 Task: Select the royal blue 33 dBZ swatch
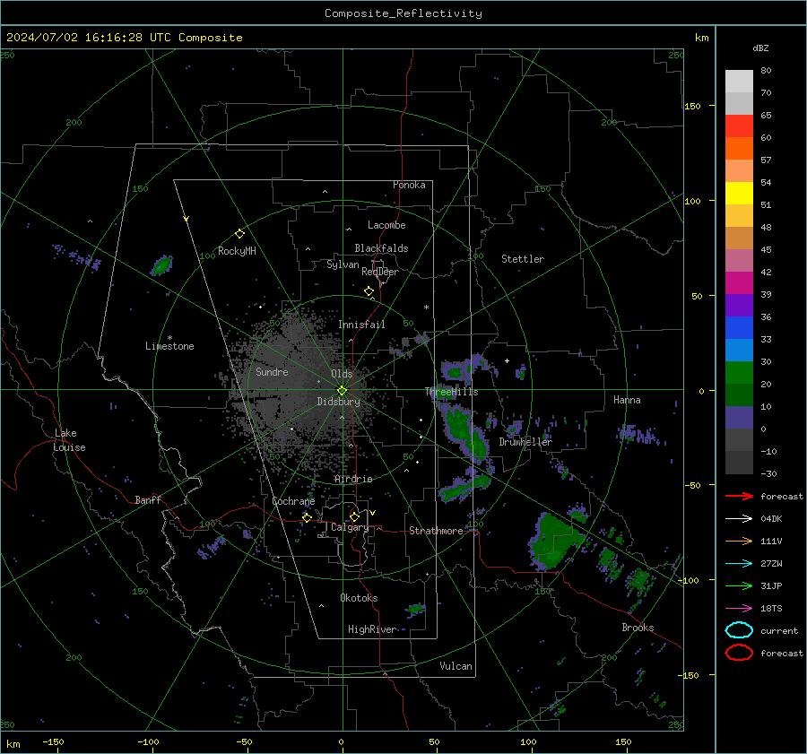[x=739, y=328]
